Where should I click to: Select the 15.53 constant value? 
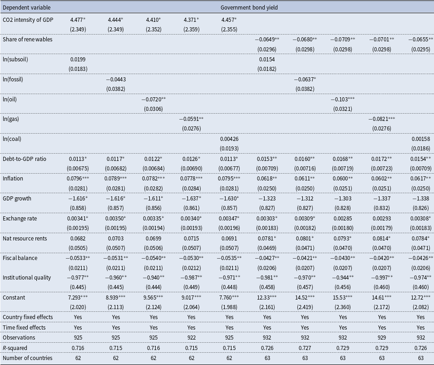point(343,297)
